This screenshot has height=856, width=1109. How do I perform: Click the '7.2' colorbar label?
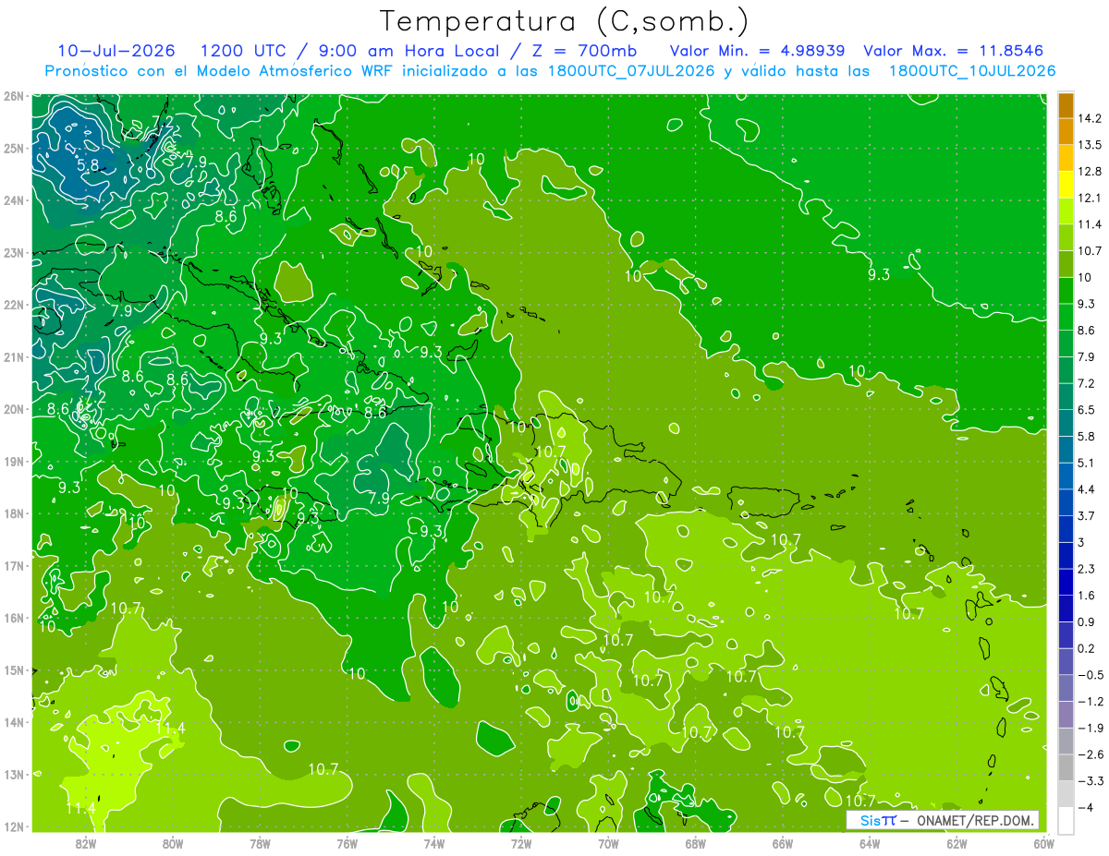tap(1088, 383)
